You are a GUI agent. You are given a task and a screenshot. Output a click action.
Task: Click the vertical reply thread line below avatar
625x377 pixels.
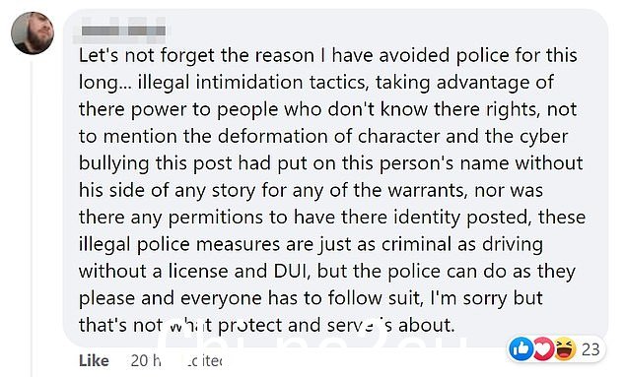click(x=32, y=217)
